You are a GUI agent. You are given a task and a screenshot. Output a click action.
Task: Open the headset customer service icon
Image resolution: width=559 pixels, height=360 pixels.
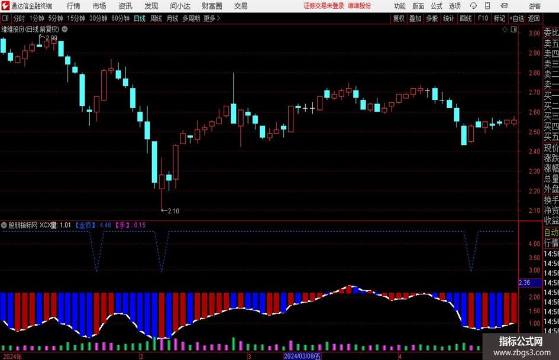[473, 6]
